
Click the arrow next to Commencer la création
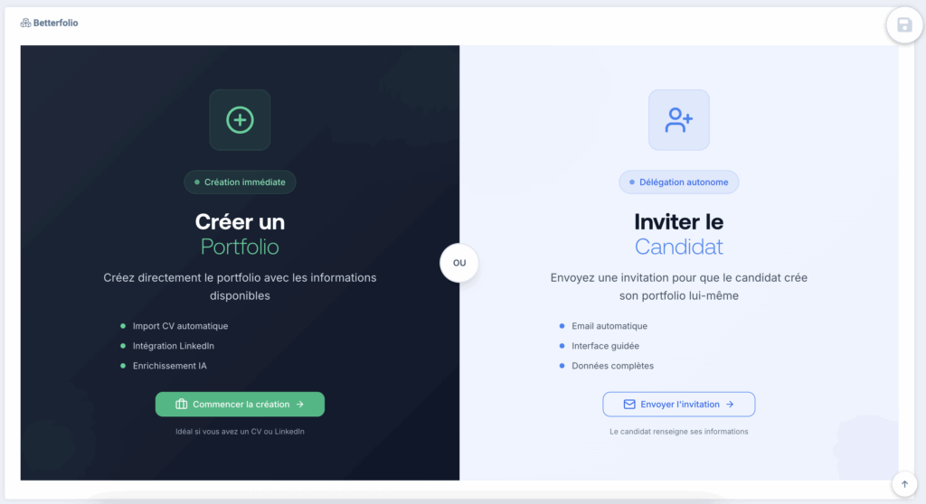[300, 405]
